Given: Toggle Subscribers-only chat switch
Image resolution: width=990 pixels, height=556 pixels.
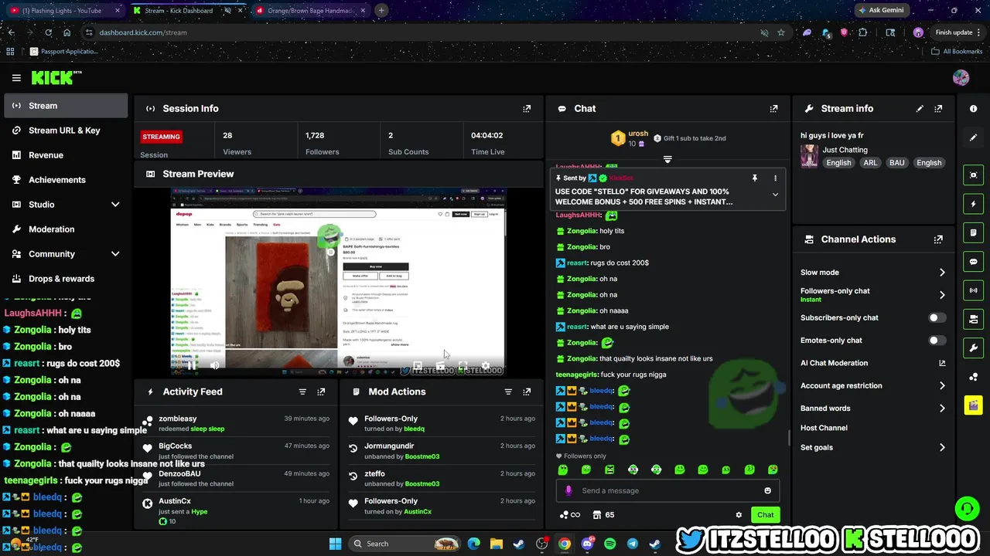Looking at the screenshot, I should tap(936, 318).
